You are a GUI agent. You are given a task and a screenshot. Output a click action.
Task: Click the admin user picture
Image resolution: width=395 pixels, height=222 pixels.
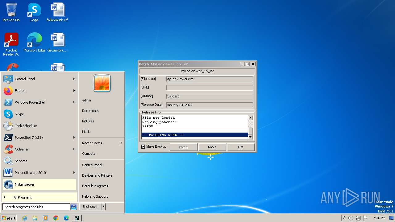102,83
